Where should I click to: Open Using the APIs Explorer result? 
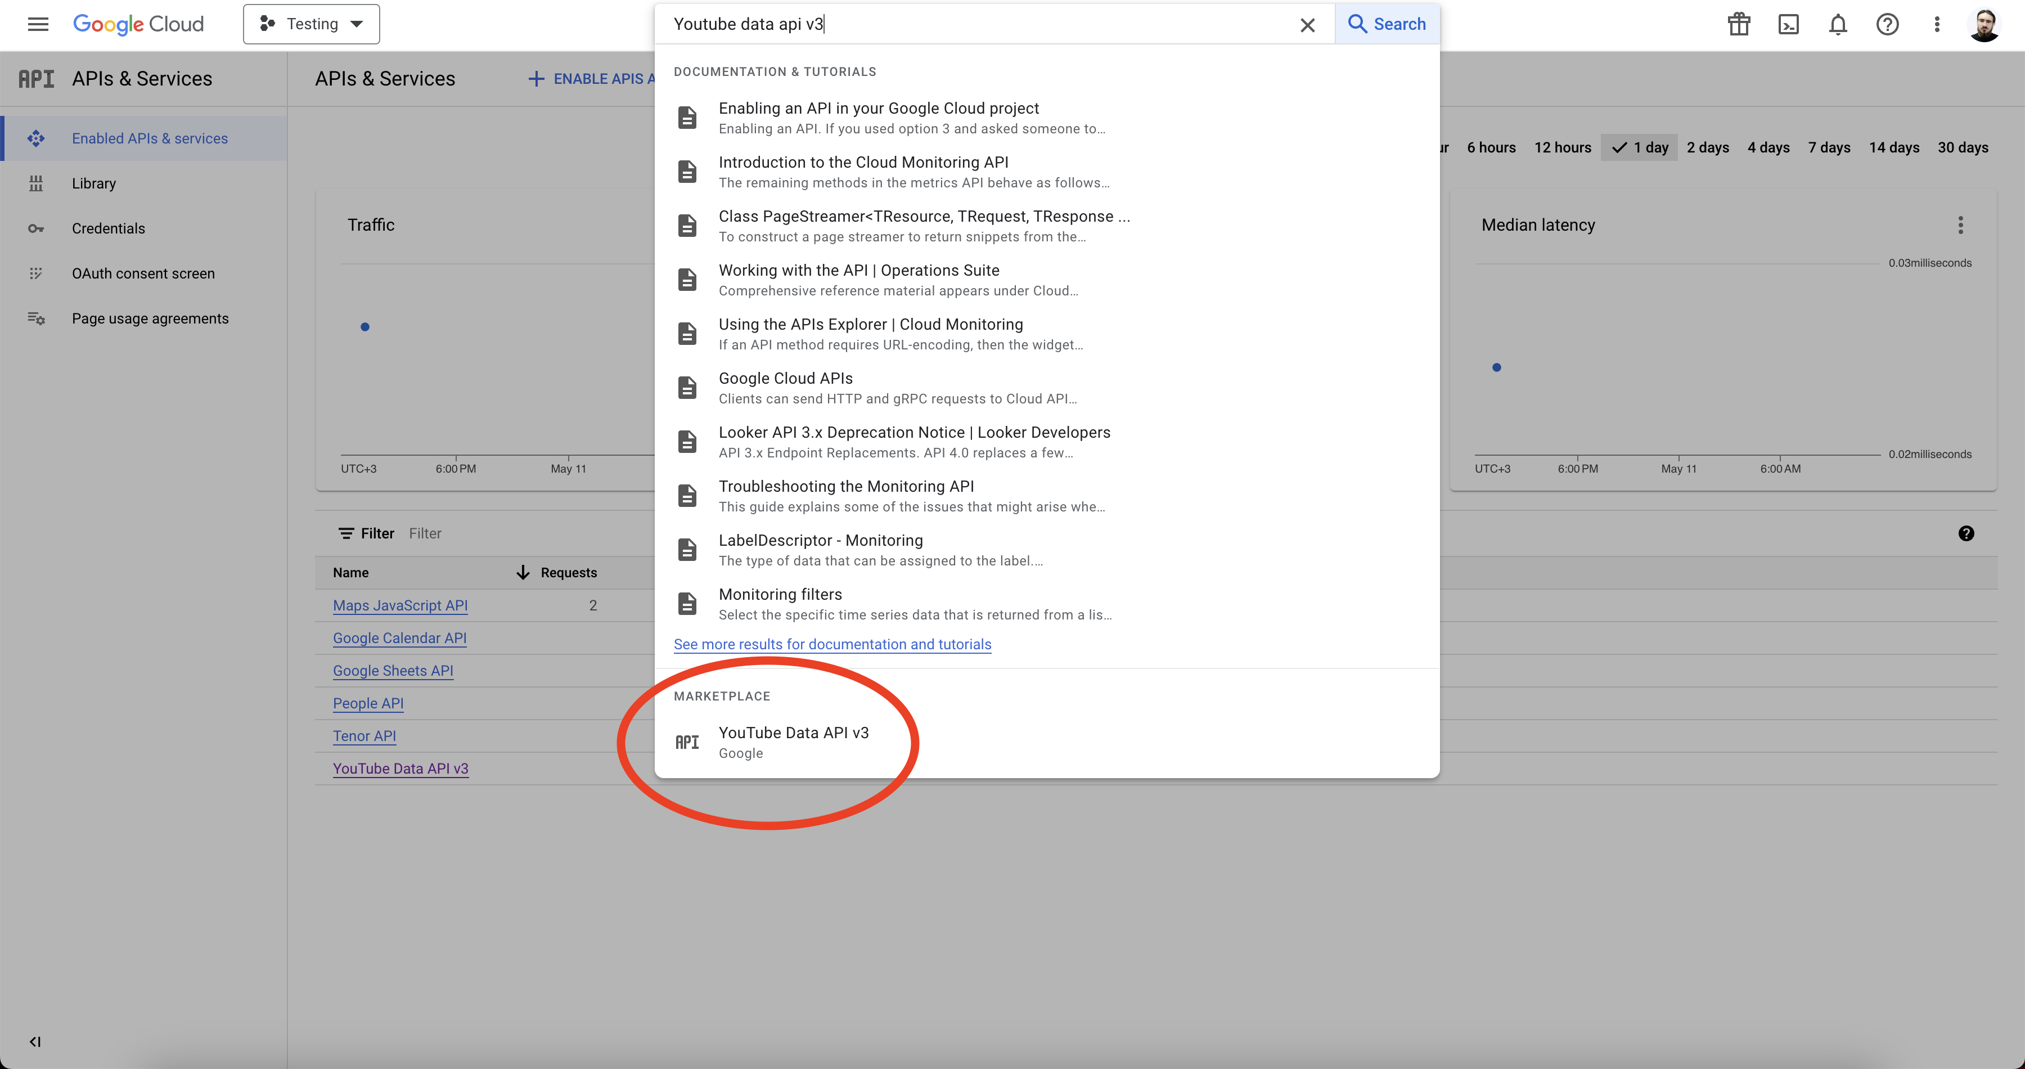[x=1047, y=334]
